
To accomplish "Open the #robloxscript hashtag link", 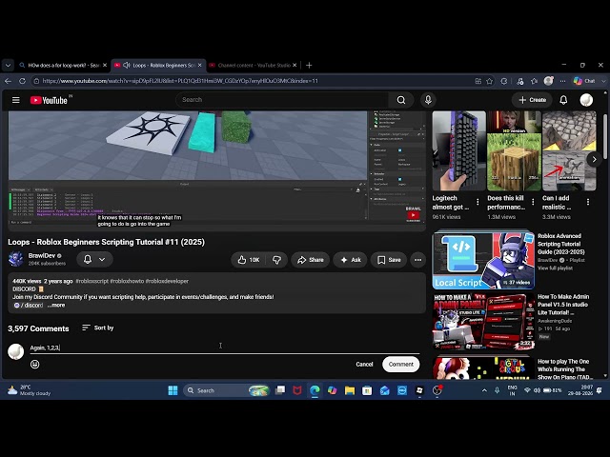I will pos(91,281).
